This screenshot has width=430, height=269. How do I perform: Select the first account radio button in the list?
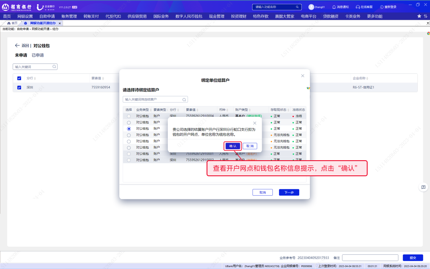129,116
